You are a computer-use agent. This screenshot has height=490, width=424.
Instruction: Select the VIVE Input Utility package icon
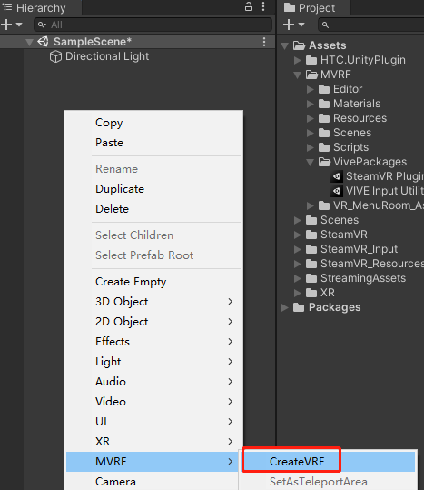tap(337, 191)
